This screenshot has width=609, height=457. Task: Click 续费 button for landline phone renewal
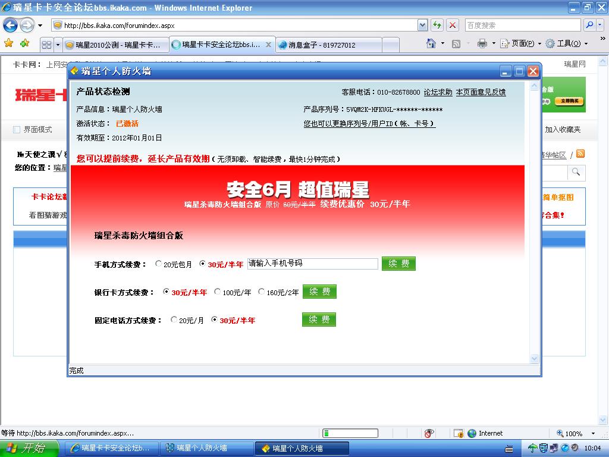point(319,320)
